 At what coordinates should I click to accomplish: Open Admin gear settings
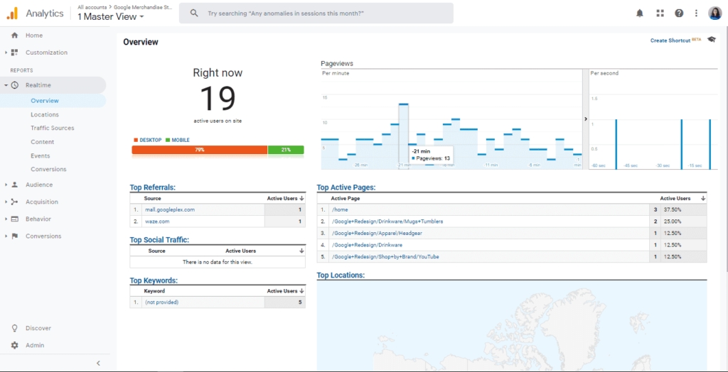(x=14, y=346)
